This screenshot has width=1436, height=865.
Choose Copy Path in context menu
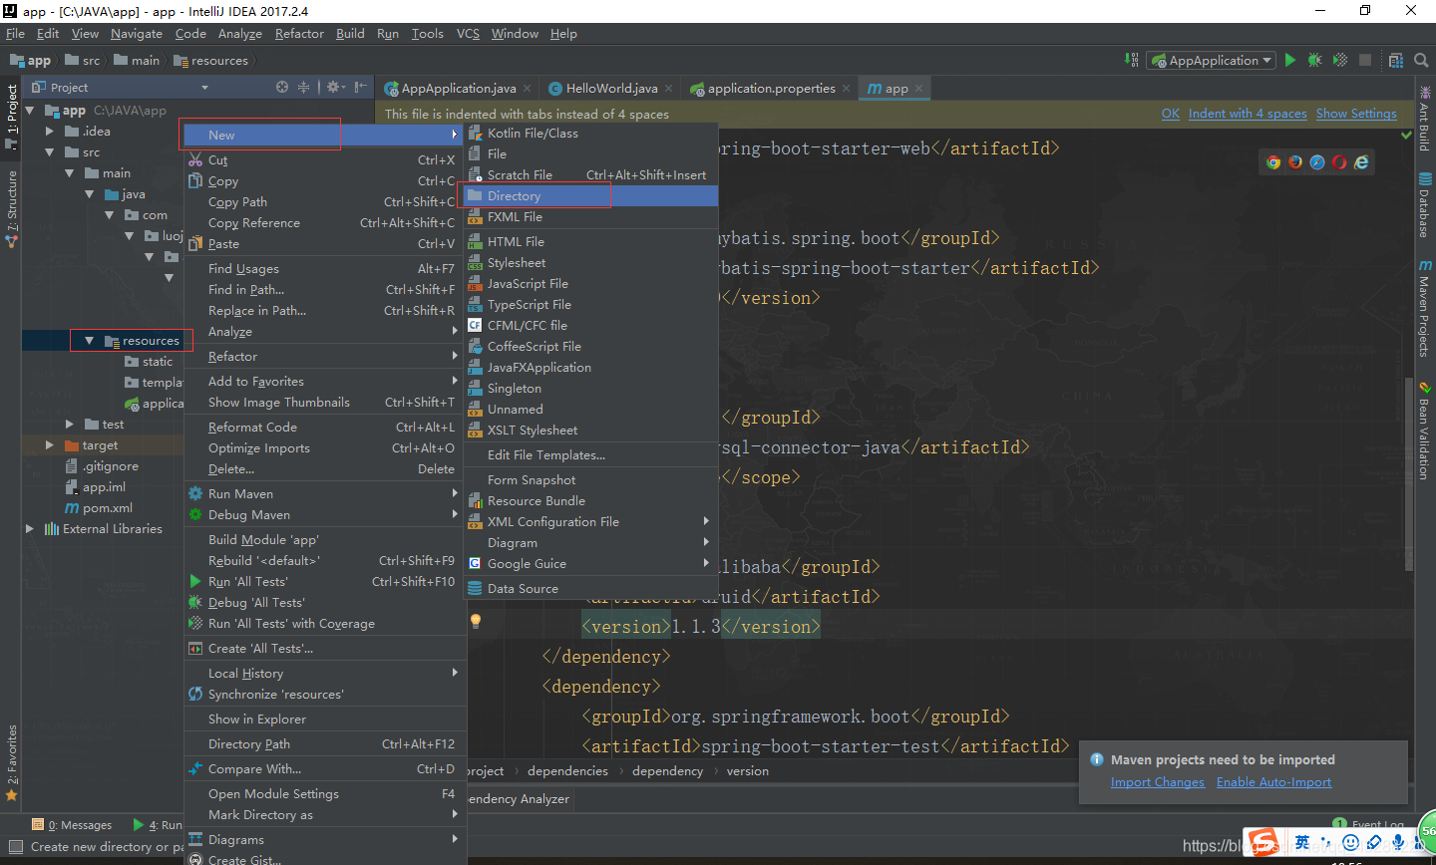(325, 202)
